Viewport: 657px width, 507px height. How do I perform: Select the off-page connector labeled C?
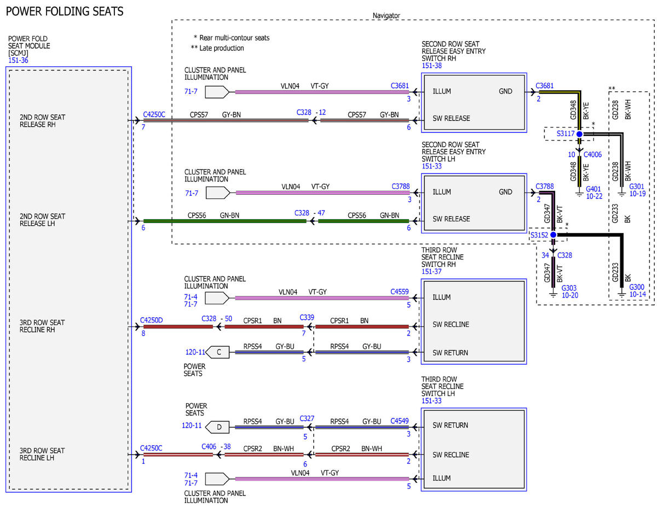point(218,353)
